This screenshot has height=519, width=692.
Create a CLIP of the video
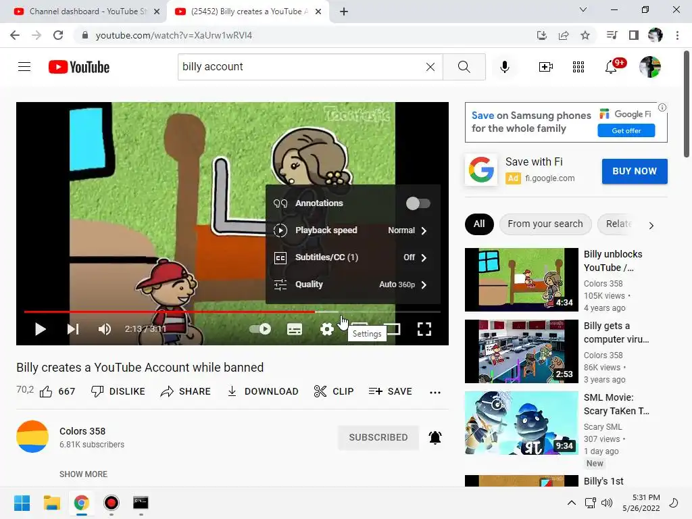click(334, 391)
